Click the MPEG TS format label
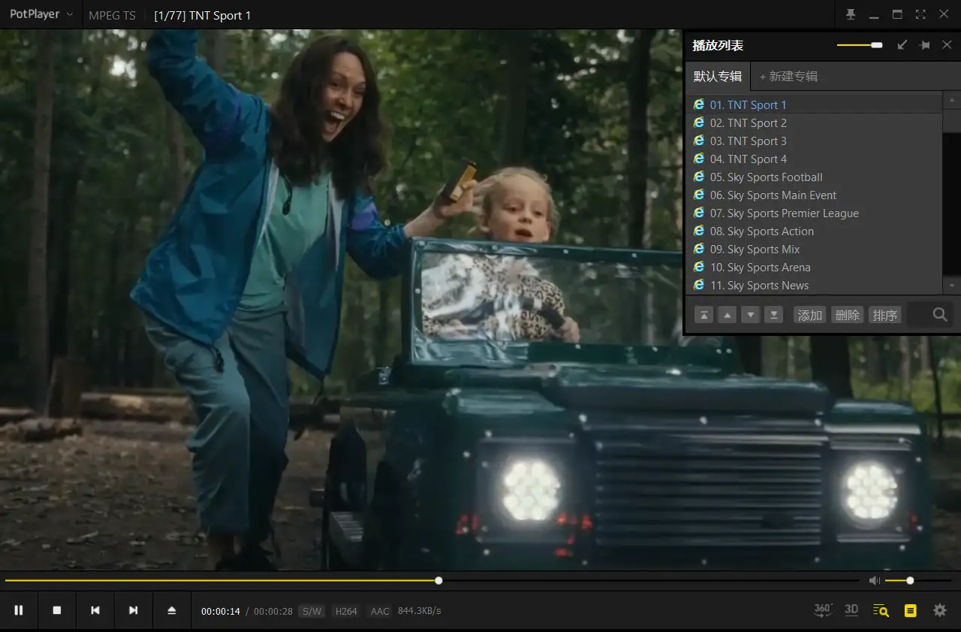Viewport: 961px width, 632px height. pyautogui.click(x=112, y=15)
